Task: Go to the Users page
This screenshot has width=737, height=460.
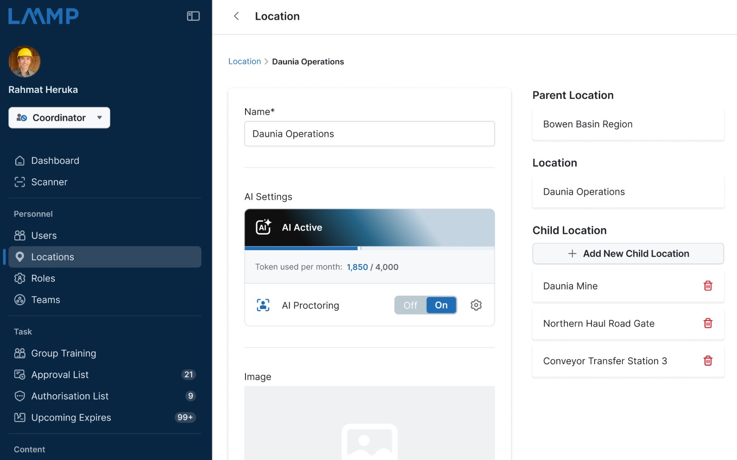Action: 105,236
